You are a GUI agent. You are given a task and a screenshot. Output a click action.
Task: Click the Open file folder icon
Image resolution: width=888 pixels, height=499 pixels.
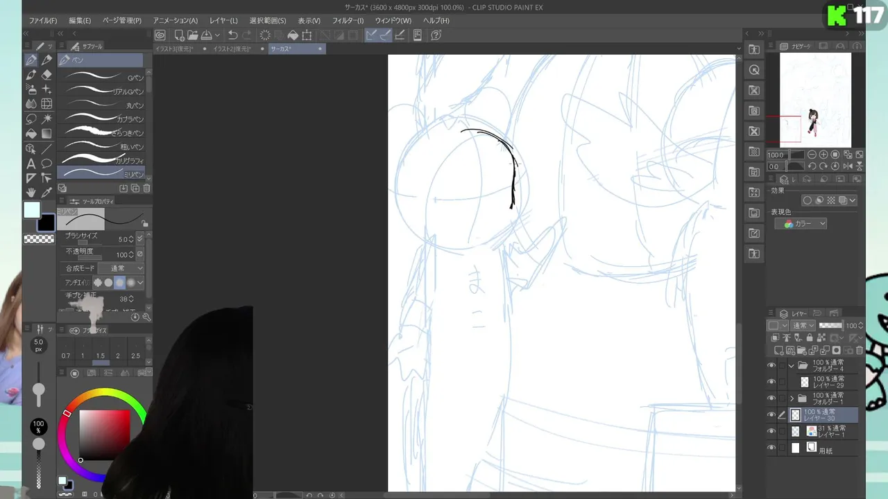[x=192, y=35]
